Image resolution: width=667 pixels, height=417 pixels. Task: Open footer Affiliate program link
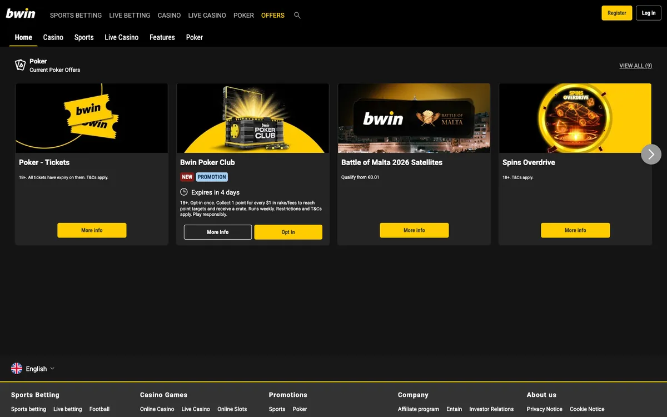(x=419, y=409)
